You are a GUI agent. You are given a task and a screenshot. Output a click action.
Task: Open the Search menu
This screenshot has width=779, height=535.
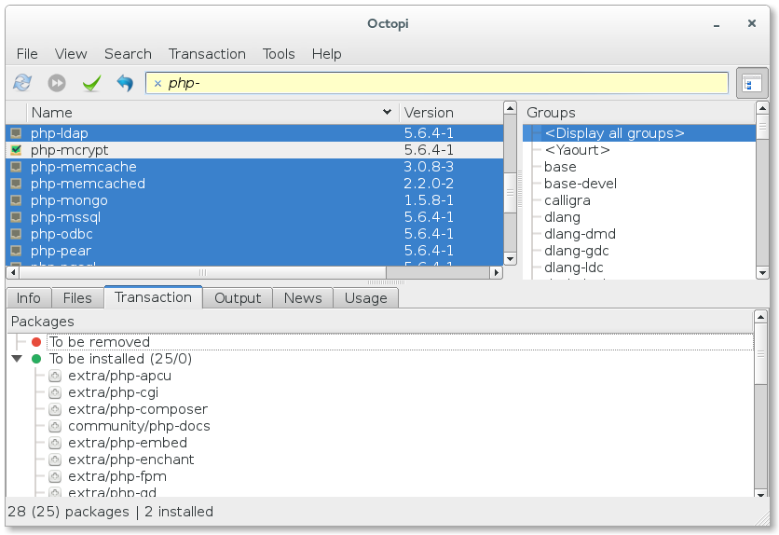click(128, 54)
